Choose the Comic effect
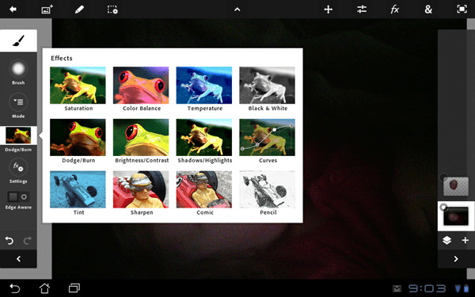The image size is (475, 297). pos(204,193)
